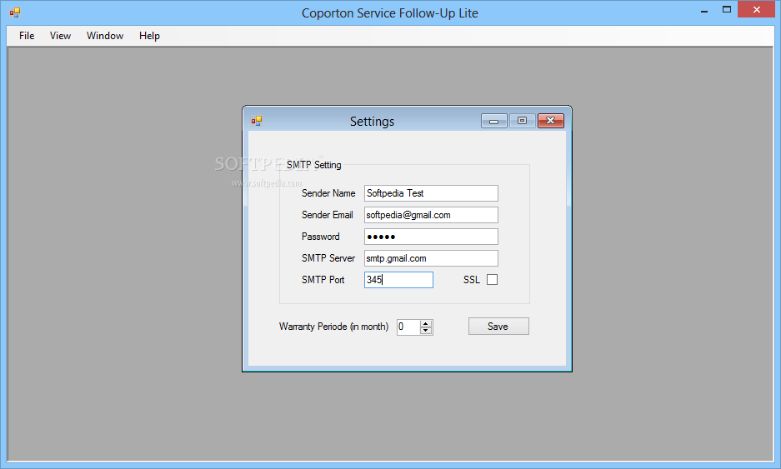
Task: Click the Sender Name input field
Action: pyautogui.click(x=431, y=193)
